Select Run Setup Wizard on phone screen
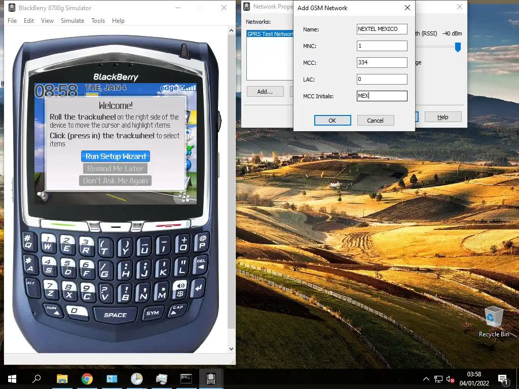Viewport: 519px width, 389px height. 116,156
